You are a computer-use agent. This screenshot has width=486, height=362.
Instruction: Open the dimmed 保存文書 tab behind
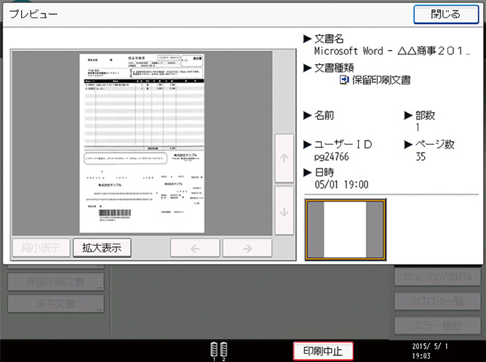point(56,303)
